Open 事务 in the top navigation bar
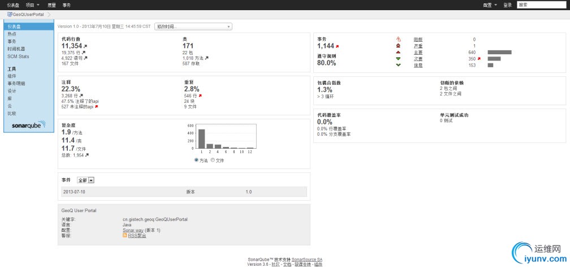 (67, 5)
